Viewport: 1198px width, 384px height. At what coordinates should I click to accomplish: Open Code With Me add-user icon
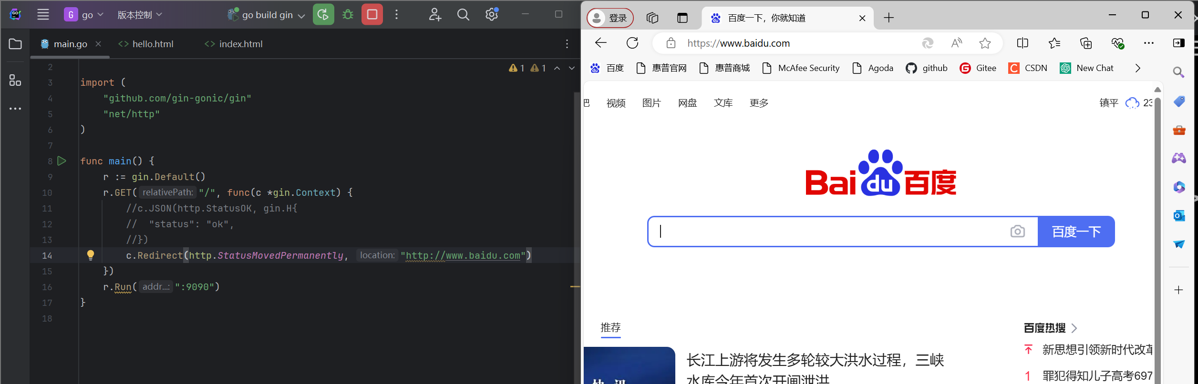[434, 15]
